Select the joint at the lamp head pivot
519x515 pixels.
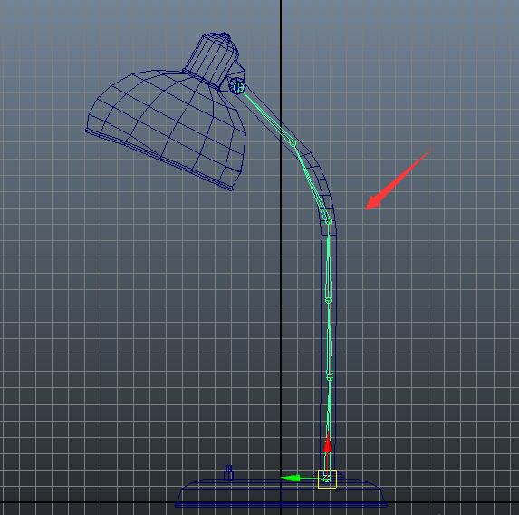238,87
